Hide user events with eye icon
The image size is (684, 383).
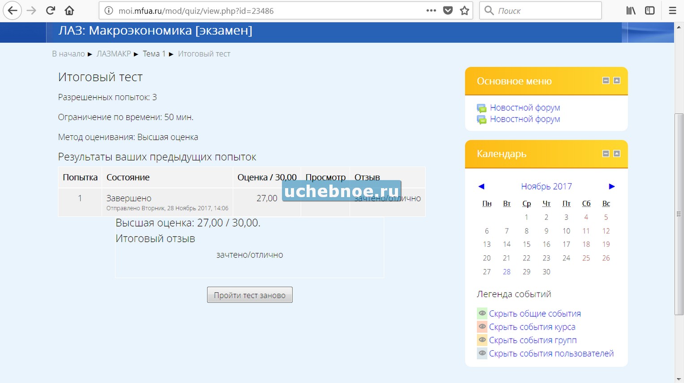pyautogui.click(x=482, y=353)
